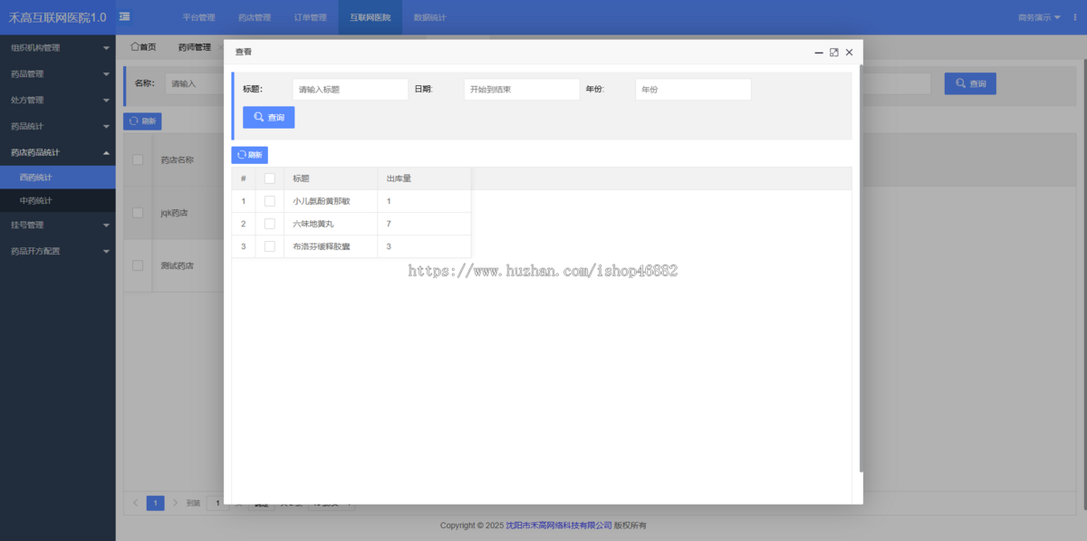Open 商务演示 user dropdown

[x=1039, y=17]
